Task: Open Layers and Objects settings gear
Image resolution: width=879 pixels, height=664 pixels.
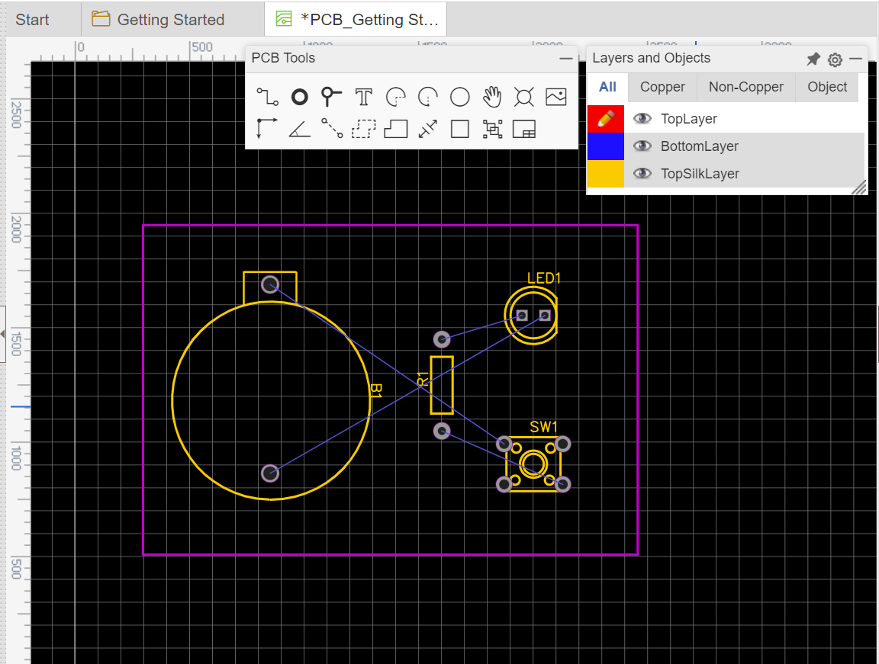Action: [835, 59]
